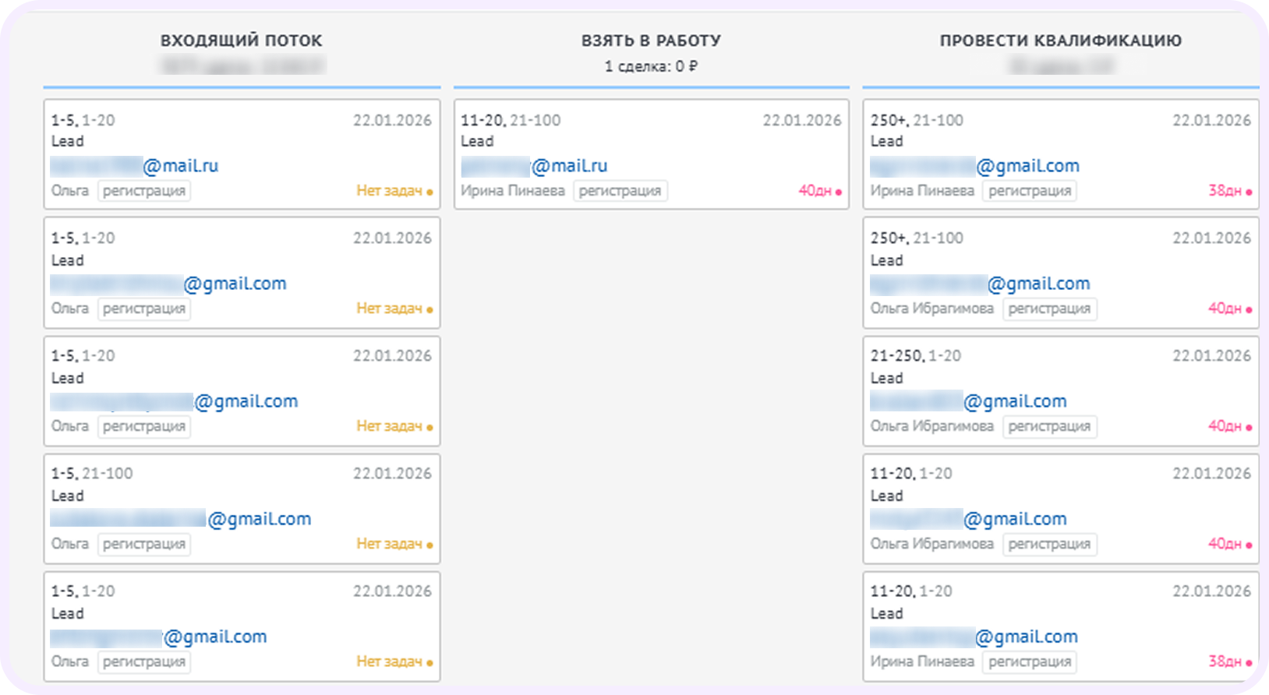Select the "Взять в работу" column header
Image resolution: width=1269 pixels, height=695 pixels.
coord(651,41)
